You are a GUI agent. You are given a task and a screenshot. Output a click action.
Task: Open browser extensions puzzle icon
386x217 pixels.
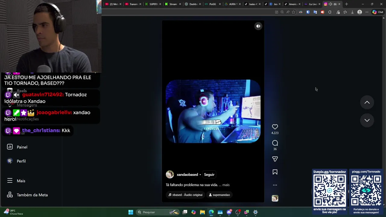[330, 12]
